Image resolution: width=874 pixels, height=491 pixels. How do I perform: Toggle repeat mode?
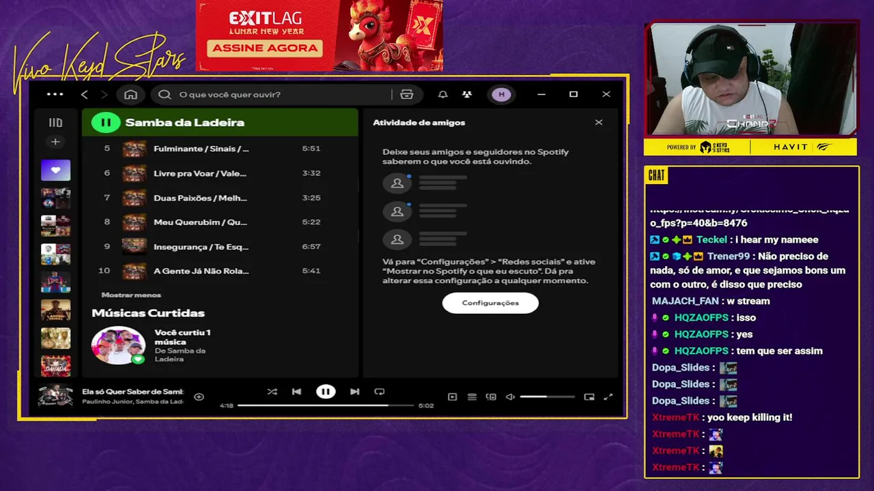[380, 391]
